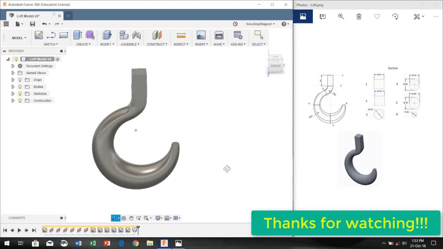Open SonuSinghRajpoot account dropdown
This screenshot has height=249, width=443.
tap(260, 24)
